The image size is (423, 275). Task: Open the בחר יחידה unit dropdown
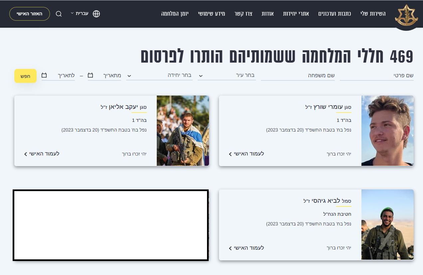click(159, 75)
